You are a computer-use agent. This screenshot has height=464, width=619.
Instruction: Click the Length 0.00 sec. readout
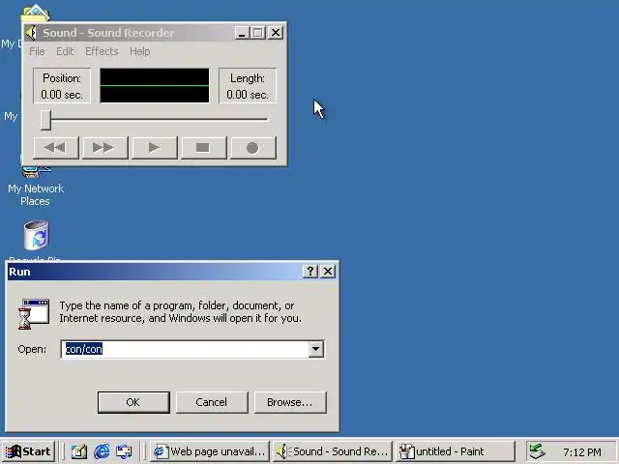click(x=248, y=86)
